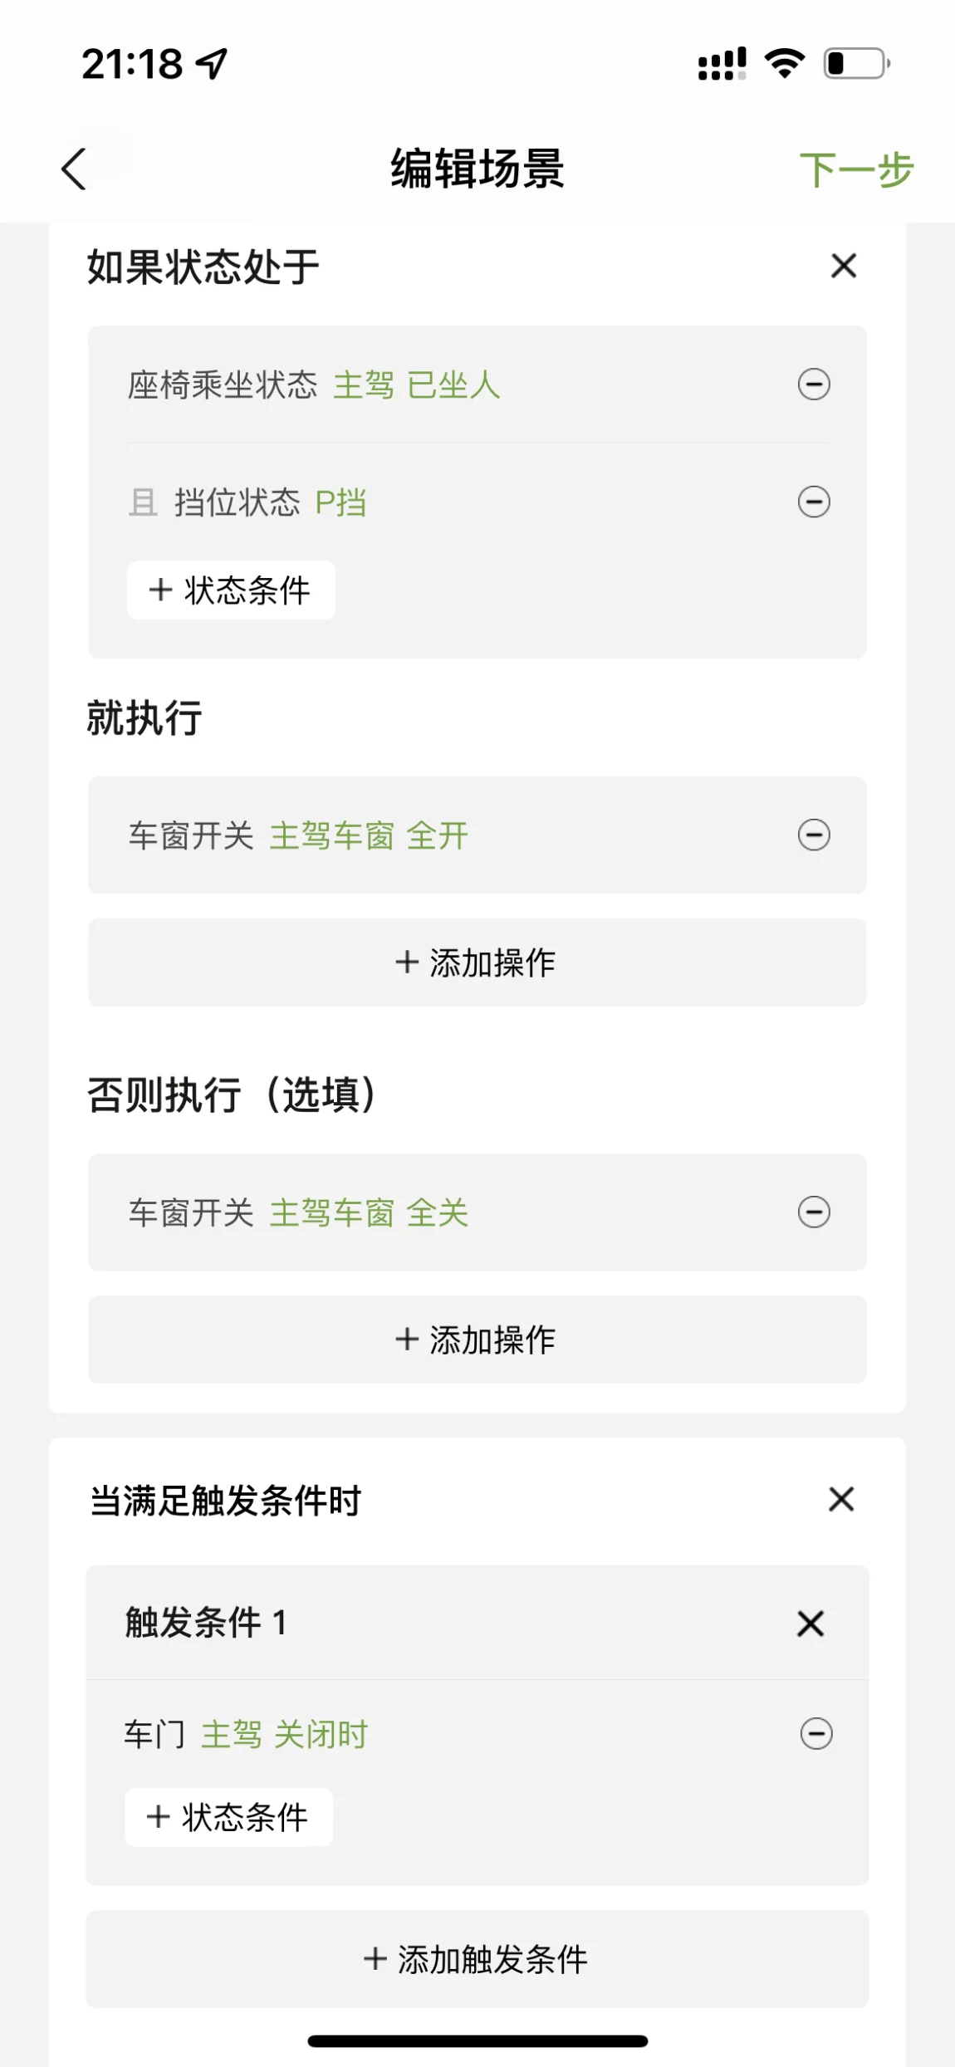Remove the 车门 主驾 关闭时 trigger via its minus icon
This screenshot has width=955, height=2067.
click(816, 1734)
